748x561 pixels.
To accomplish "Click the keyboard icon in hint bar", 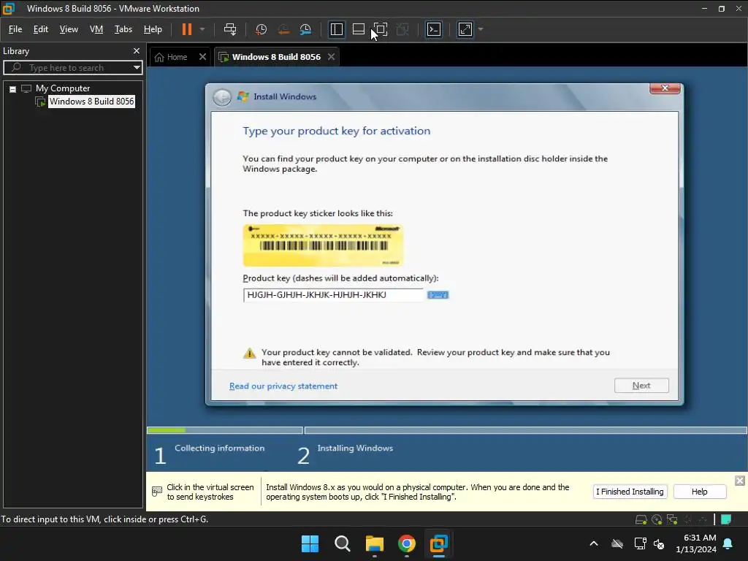I will (x=156, y=491).
